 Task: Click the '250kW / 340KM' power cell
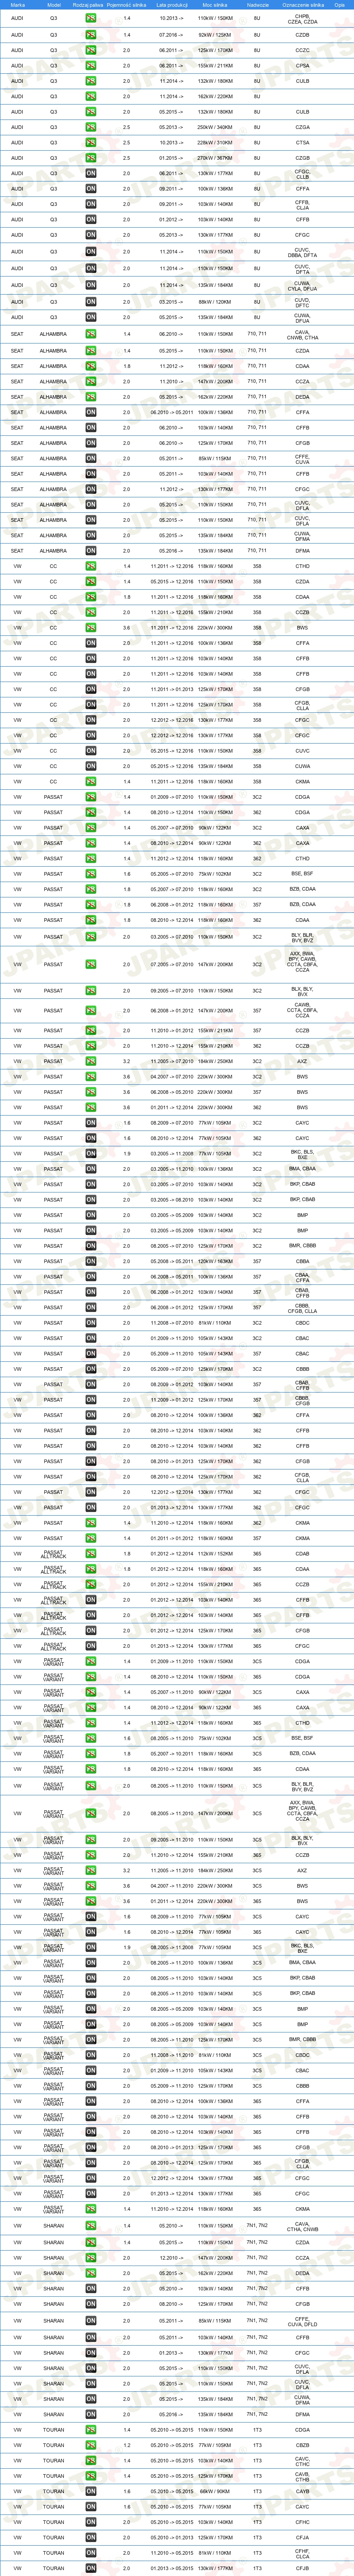(x=215, y=127)
